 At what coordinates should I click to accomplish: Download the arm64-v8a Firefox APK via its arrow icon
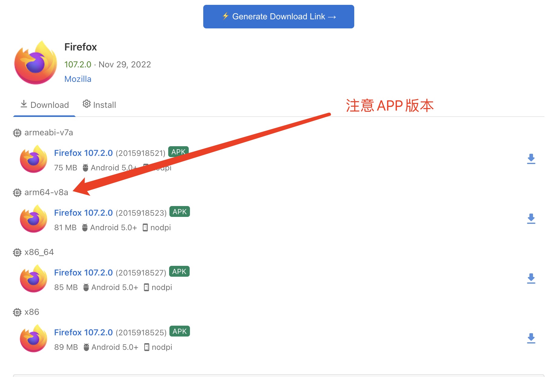click(x=531, y=219)
